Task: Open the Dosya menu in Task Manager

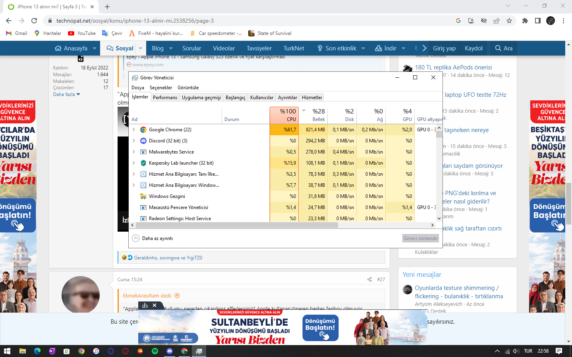Action: [138, 88]
